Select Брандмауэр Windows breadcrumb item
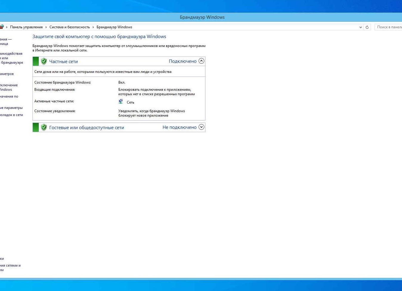 [114, 27]
